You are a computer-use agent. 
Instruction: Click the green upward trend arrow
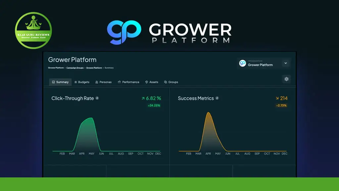point(143,98)
